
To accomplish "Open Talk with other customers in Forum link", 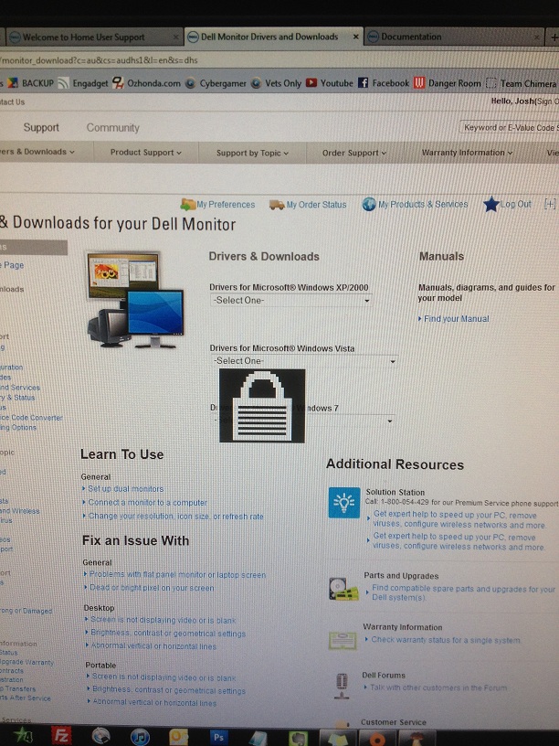I will click(x=438, y=687).
